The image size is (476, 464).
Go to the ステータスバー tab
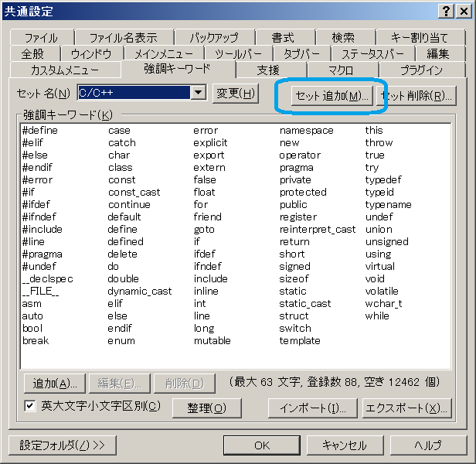tap(372, 53)
